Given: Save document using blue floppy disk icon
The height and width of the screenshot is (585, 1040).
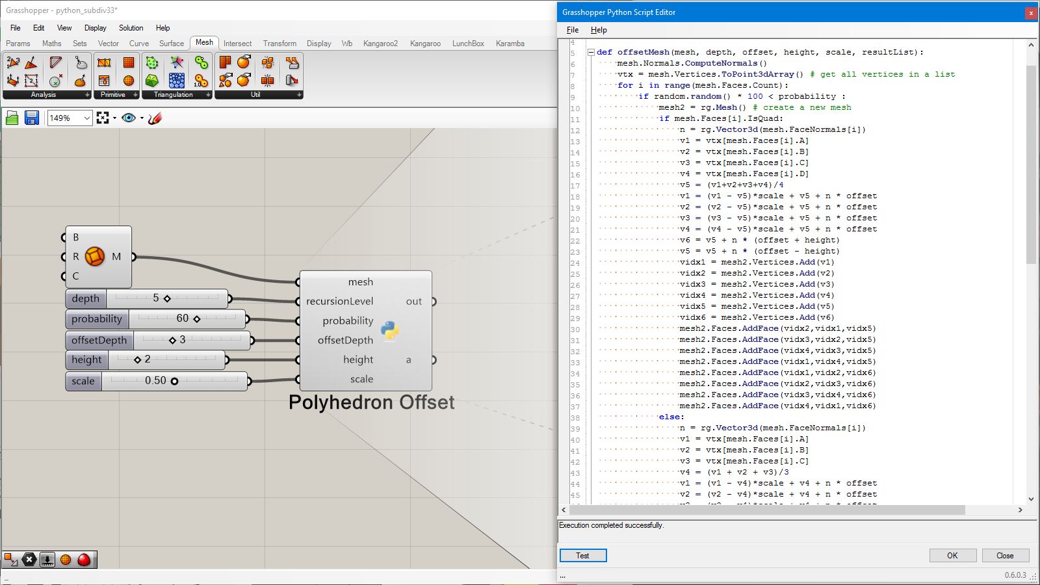Looking at the screenshot, I should (32, 118).
